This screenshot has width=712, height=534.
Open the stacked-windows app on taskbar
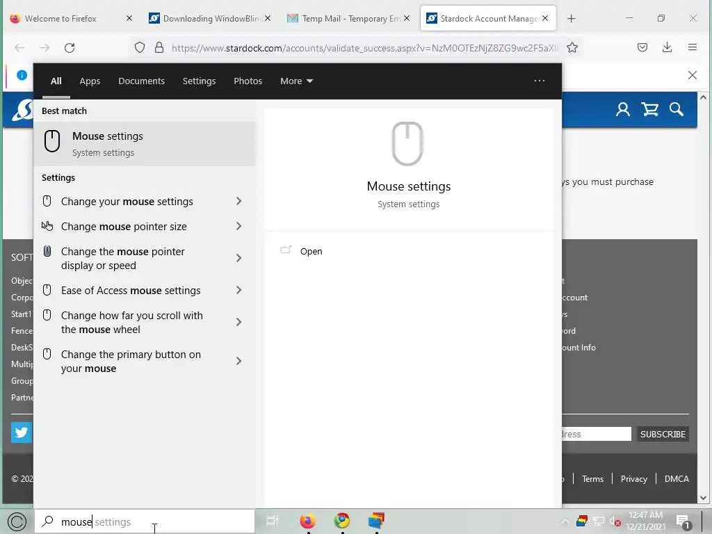point(376,521)
